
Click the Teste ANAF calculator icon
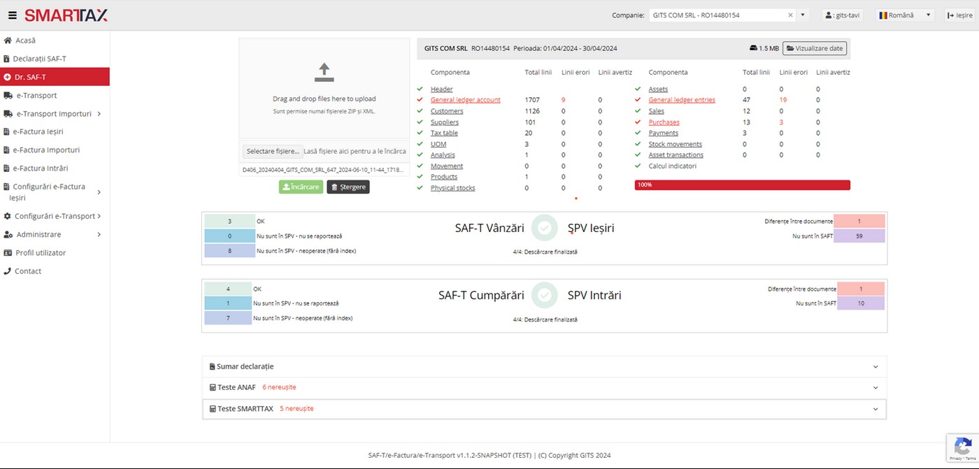click(212, 387)
